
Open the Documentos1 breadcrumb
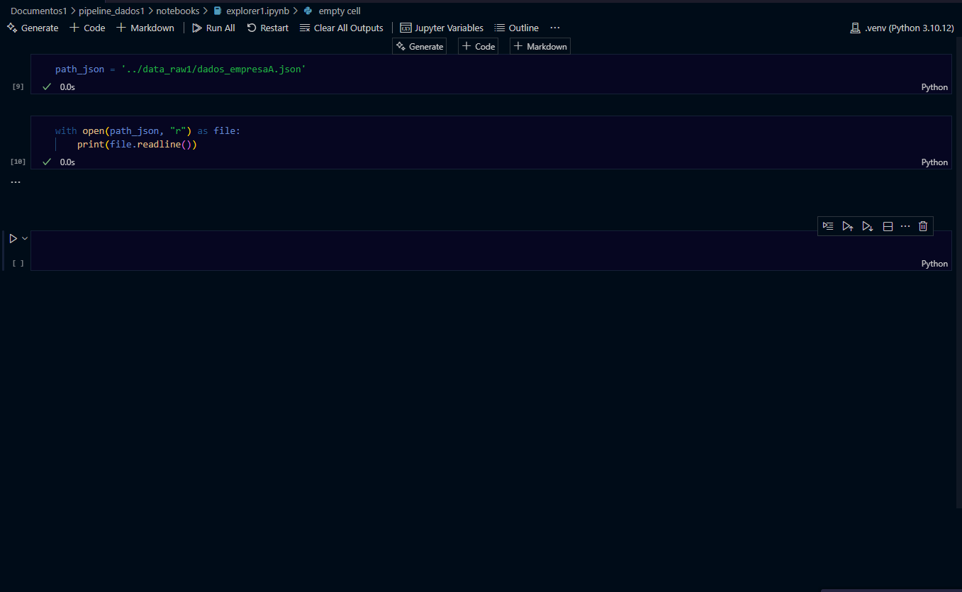click(38, 11)
